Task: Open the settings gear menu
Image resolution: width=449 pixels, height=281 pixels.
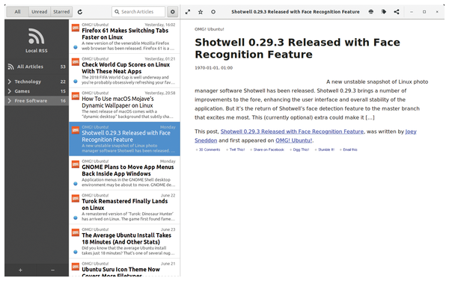Action: click(173, 12)
